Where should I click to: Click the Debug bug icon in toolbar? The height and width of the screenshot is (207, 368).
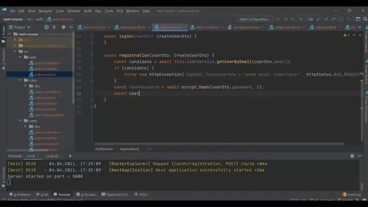(286, 19)
